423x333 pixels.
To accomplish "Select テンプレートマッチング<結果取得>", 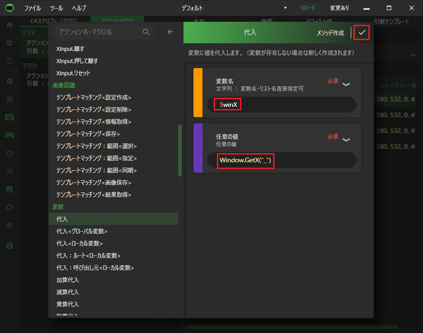I will pyautogui.click(x=113, y=195).
